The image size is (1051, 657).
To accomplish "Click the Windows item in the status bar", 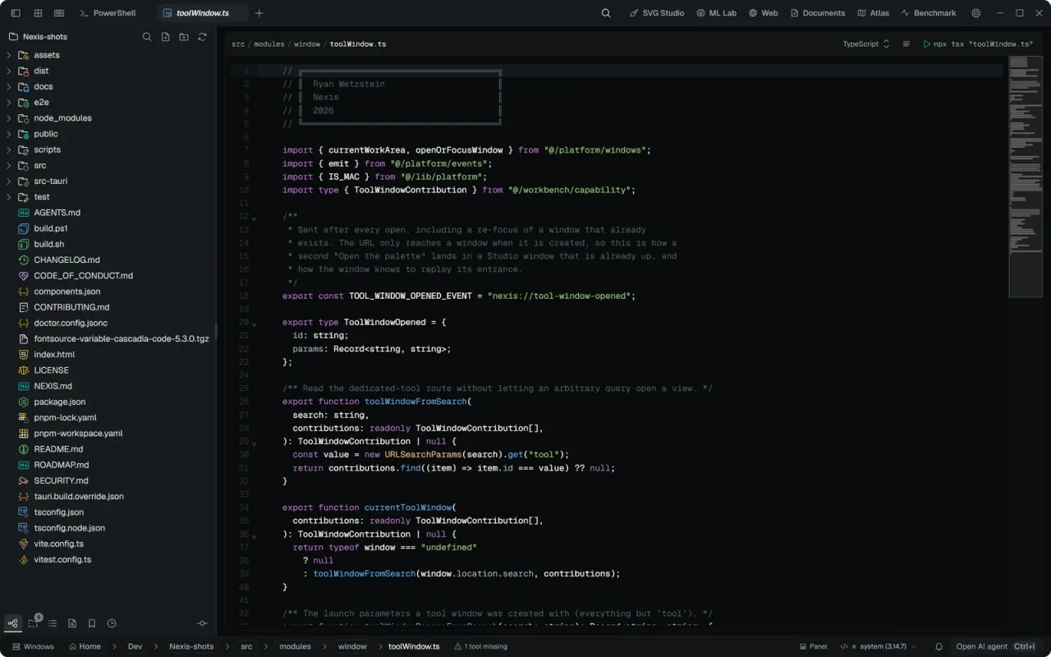I will tap(33, 646).
